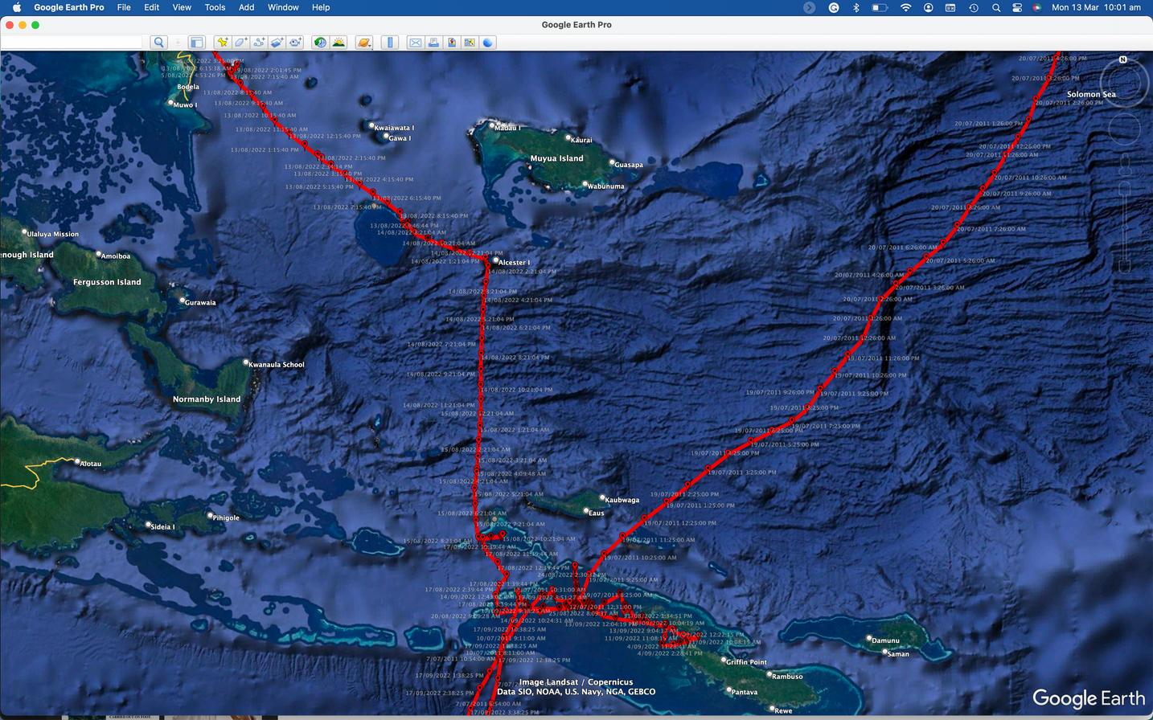Screen dimensions: 1153x720
Task: Open the Wi-Fi status menu
Action: (x=905, y=7)
